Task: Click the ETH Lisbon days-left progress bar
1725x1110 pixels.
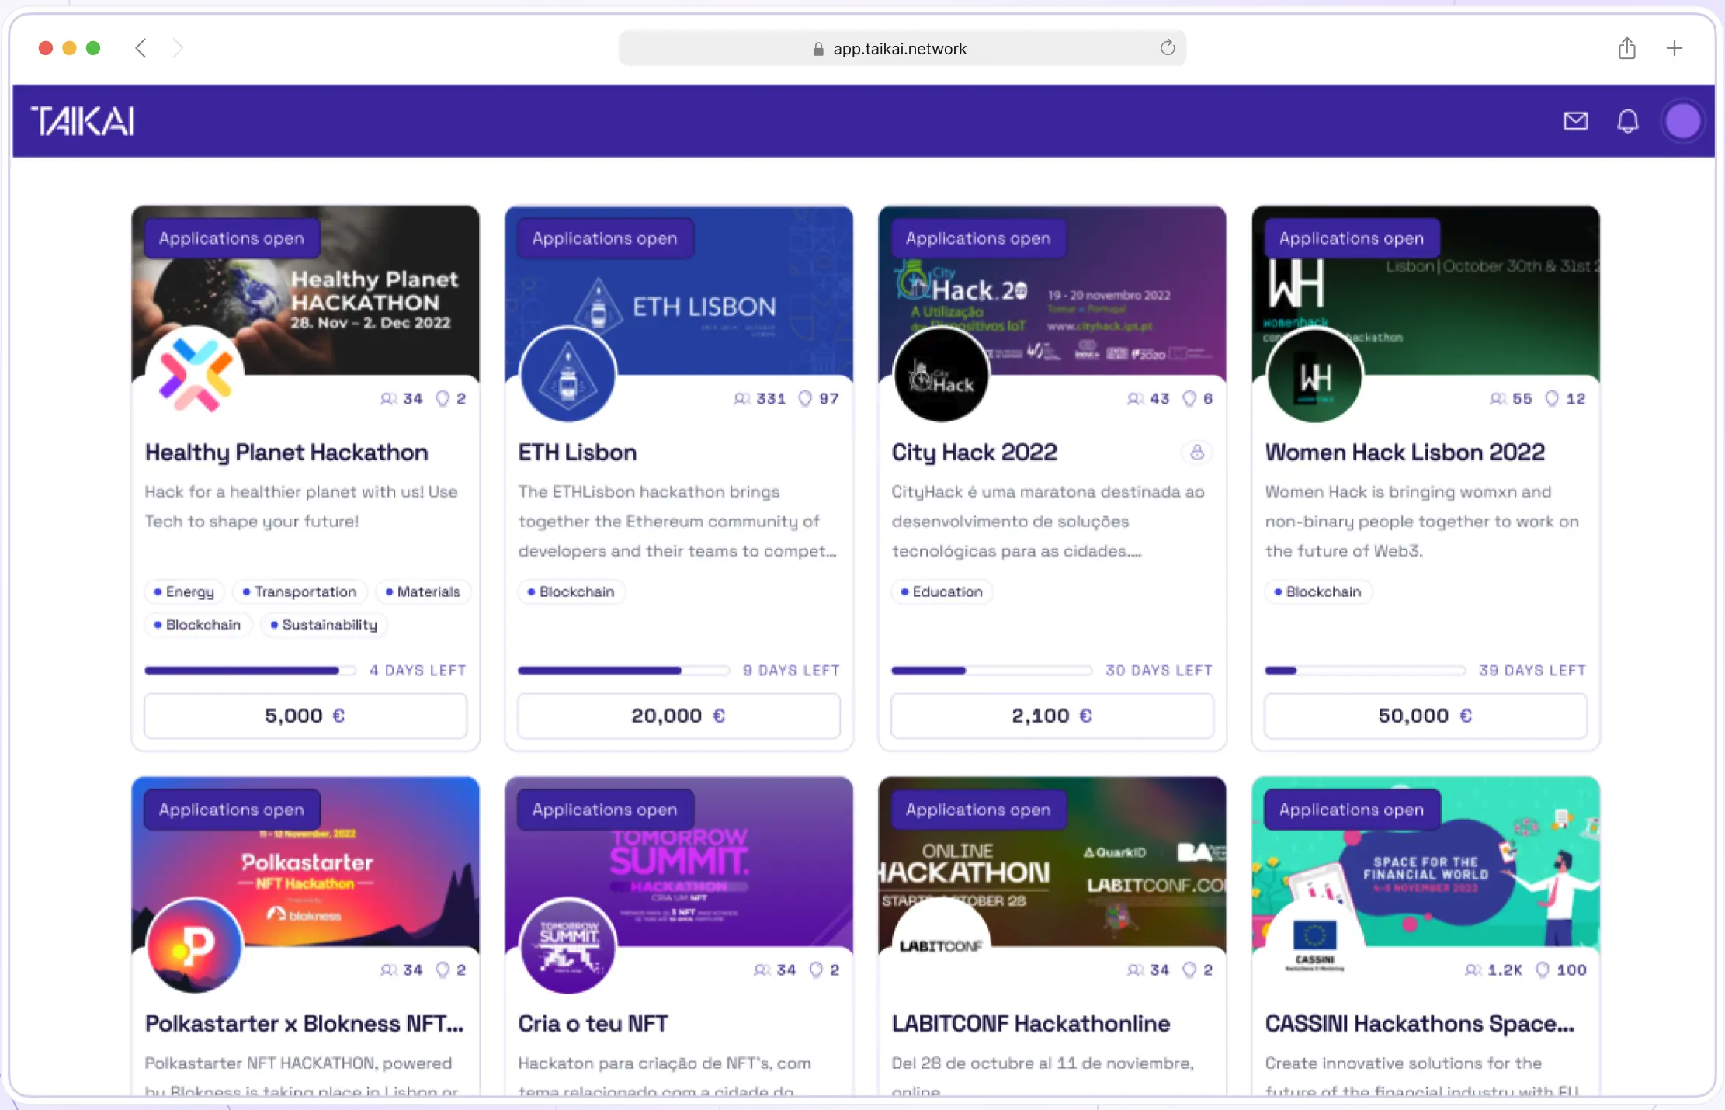Action: point(623,671)
